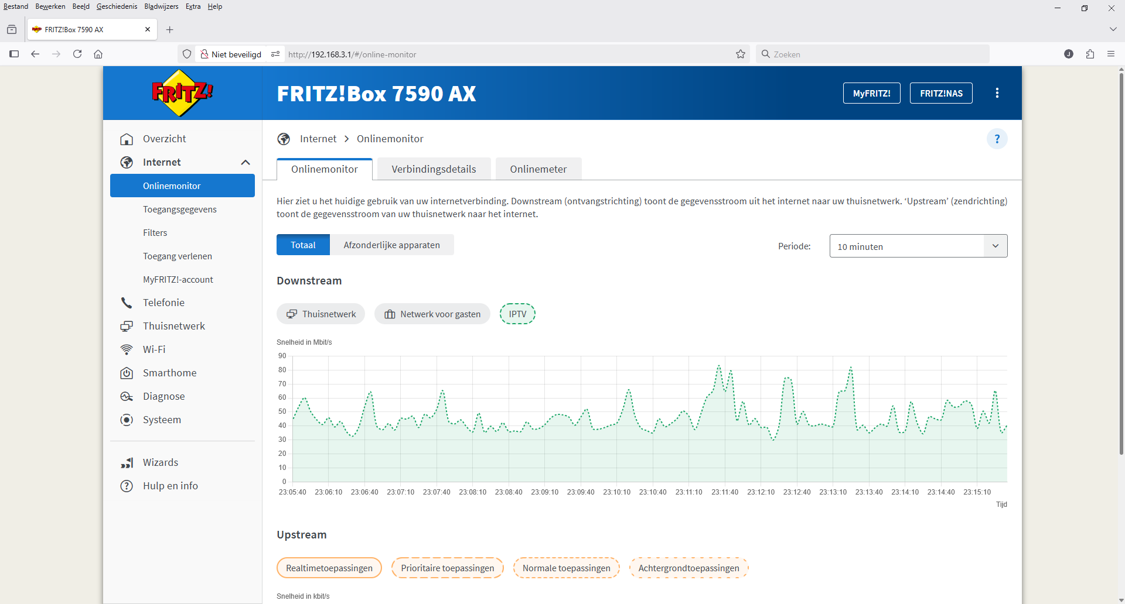Collapse the Internet menu chevron
Image resolution: width=1125 pixels, height=604 pixels.
pos(246,162)
